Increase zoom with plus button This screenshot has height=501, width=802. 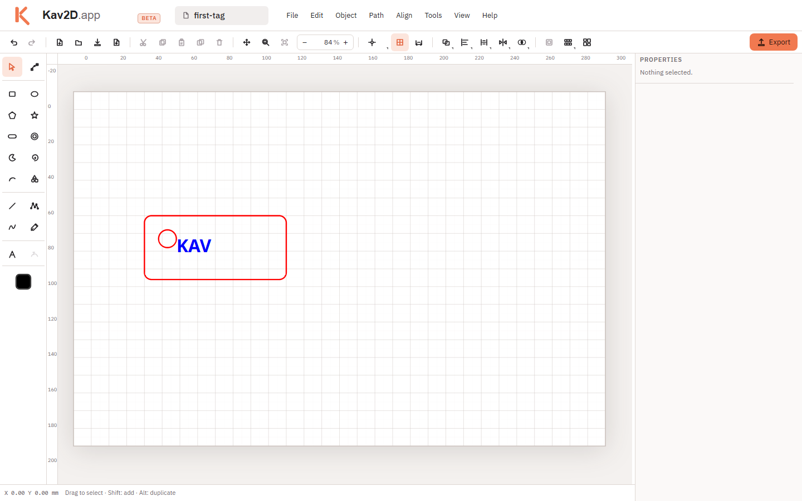click(x=346, y=42)
